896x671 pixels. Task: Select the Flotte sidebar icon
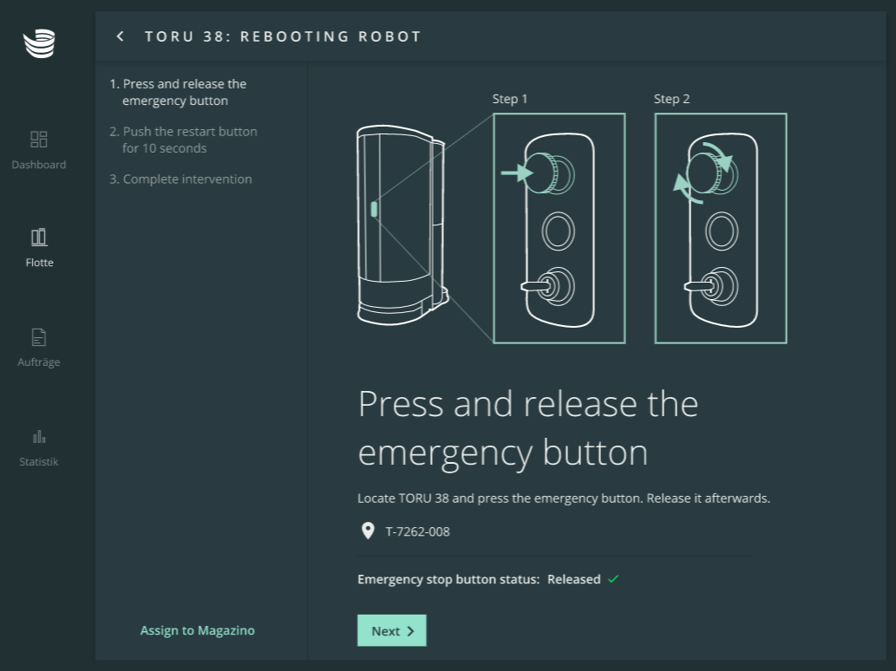click(39, 238)
